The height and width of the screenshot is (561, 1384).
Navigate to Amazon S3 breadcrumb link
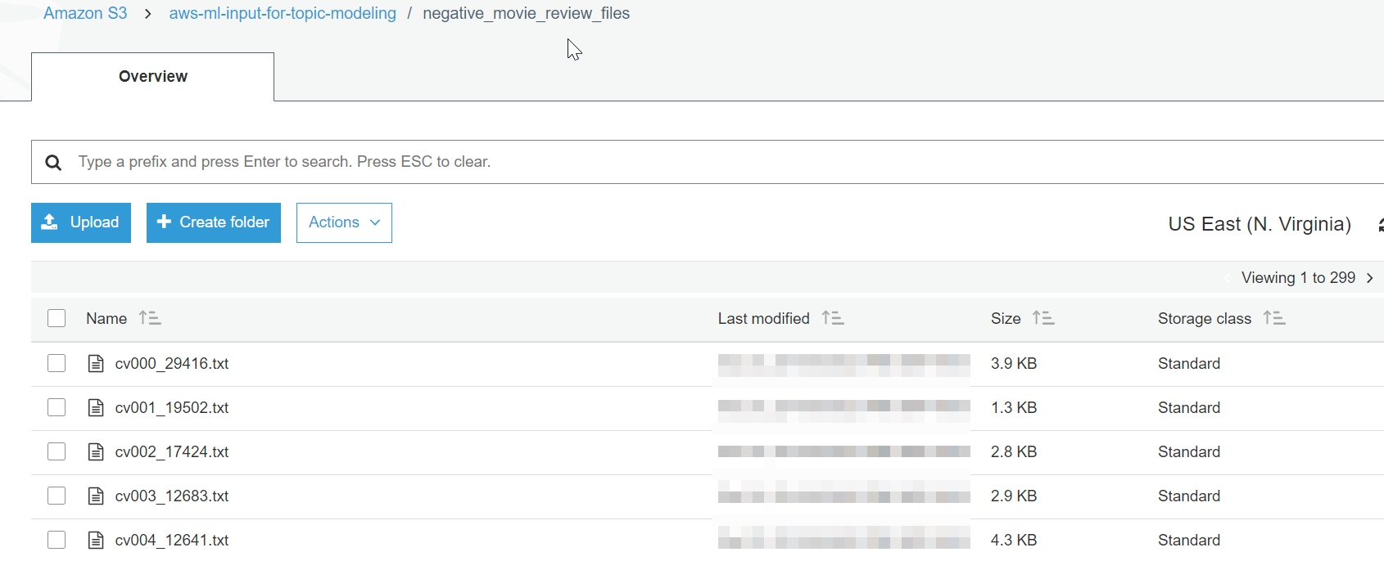[x=85, y=14]
